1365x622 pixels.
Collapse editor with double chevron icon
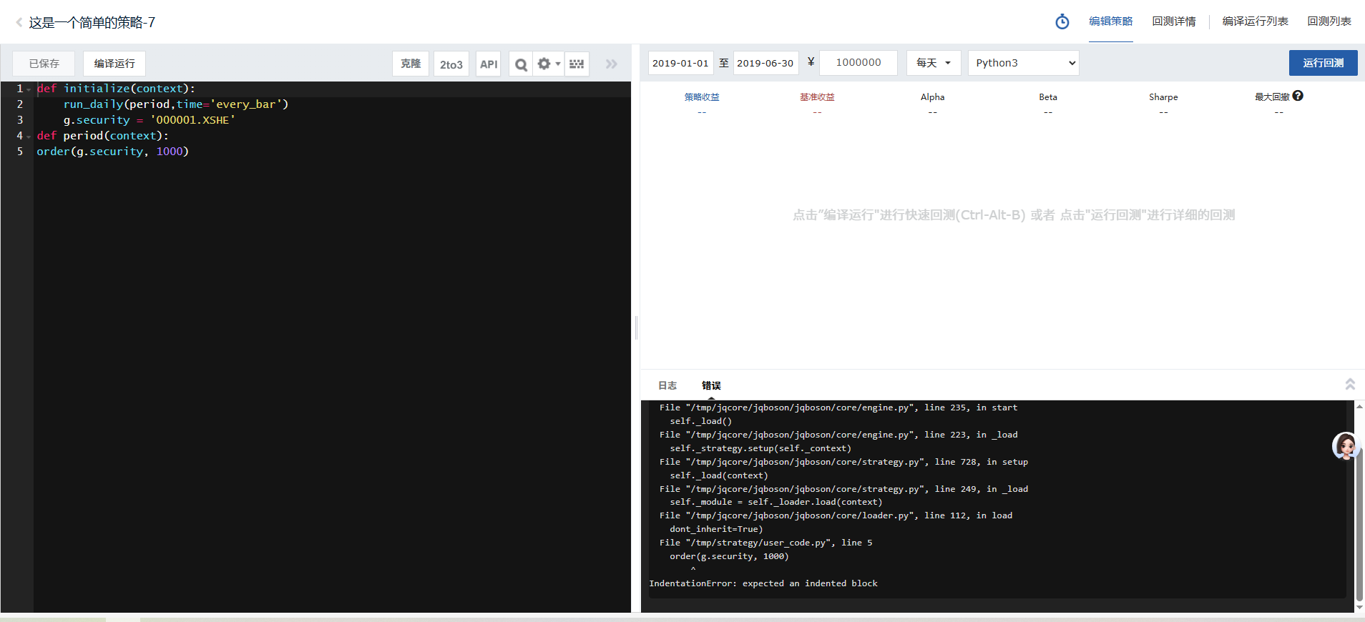pyautogui.click(x=611, y=64)
